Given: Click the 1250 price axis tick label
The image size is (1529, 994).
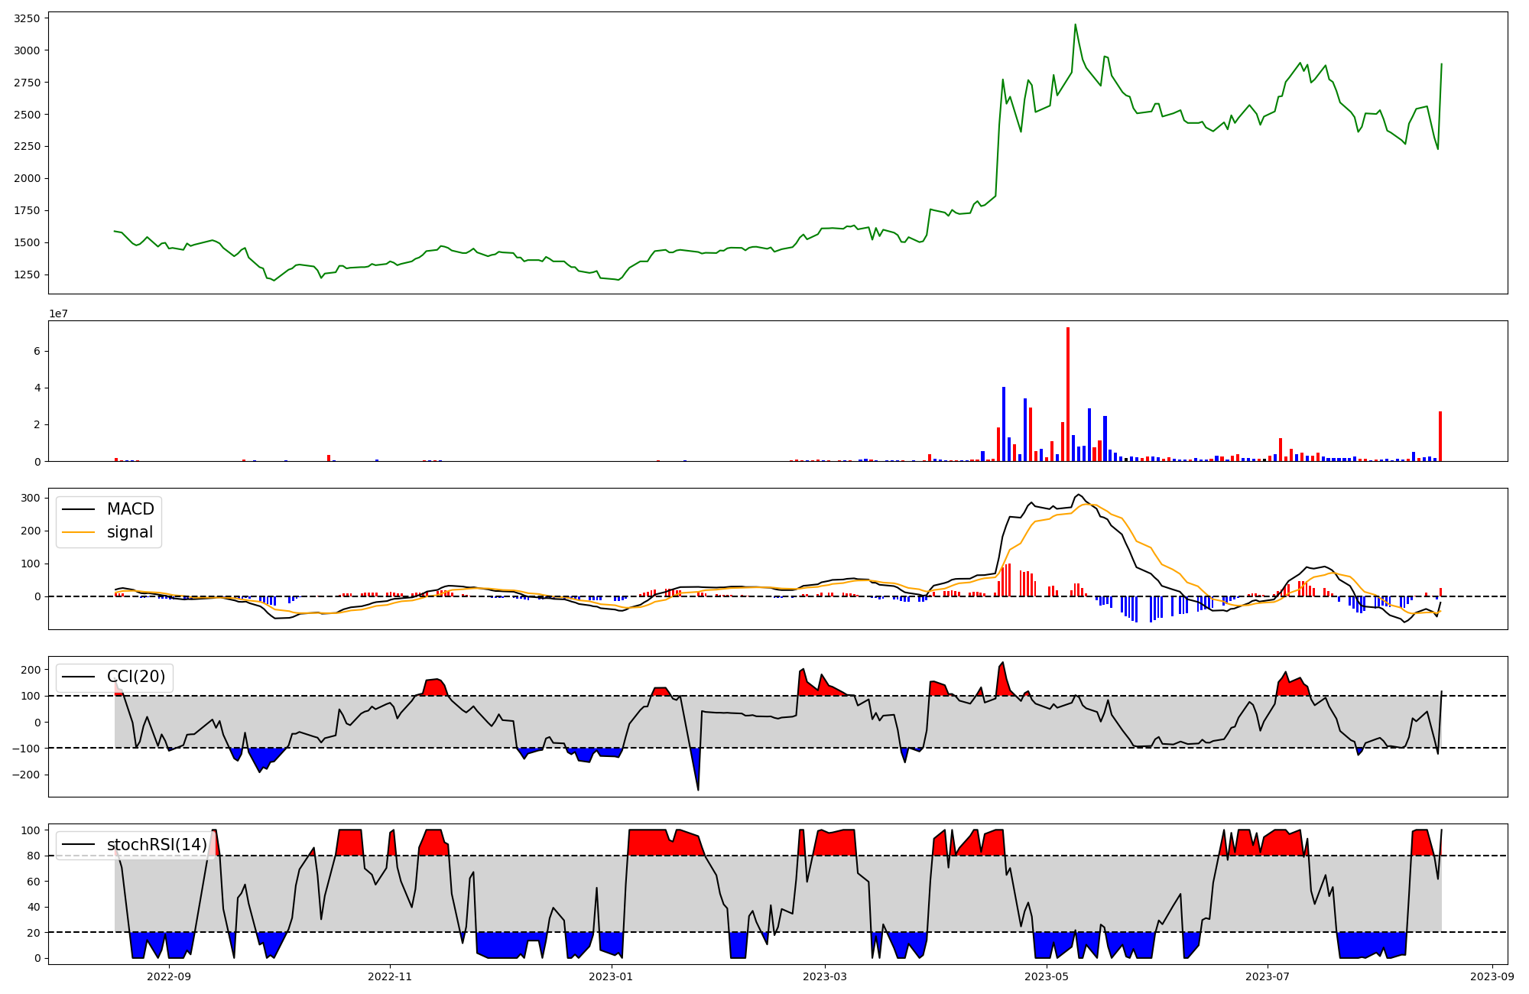Looking at the screenshot, I should 28,274.
